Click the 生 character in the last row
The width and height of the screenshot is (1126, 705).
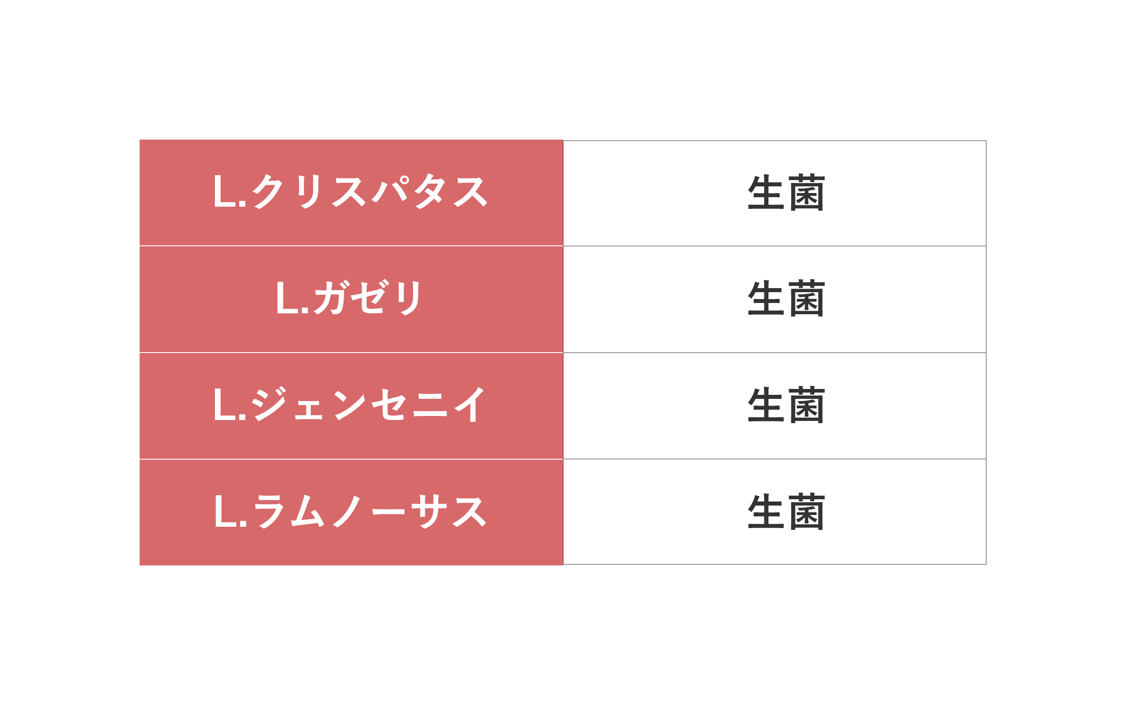[x=766, y=511]
